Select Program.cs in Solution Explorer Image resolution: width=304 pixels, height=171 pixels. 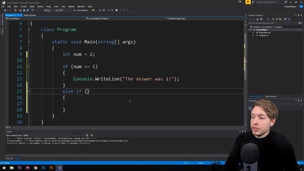[x=264, y=36]
